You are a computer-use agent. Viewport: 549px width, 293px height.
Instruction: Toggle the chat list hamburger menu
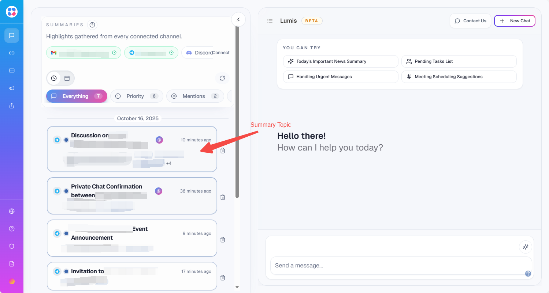coord(270,21)
